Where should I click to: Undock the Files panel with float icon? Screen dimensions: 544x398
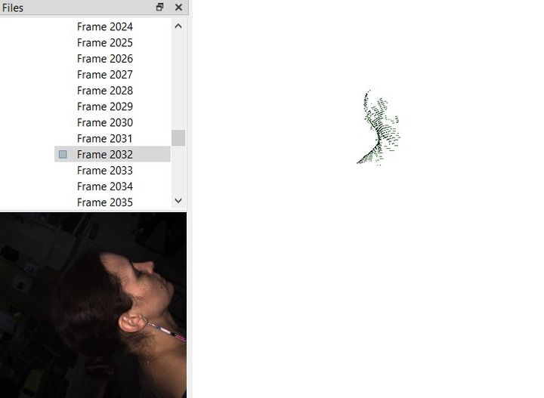coord(159,8)
